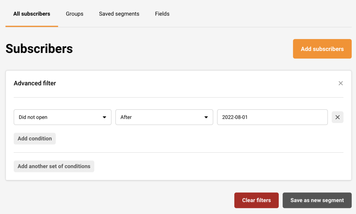Screen dimensions: 356x214
Task: Expand the condition type list via its chevron
Action: (104, 117)
